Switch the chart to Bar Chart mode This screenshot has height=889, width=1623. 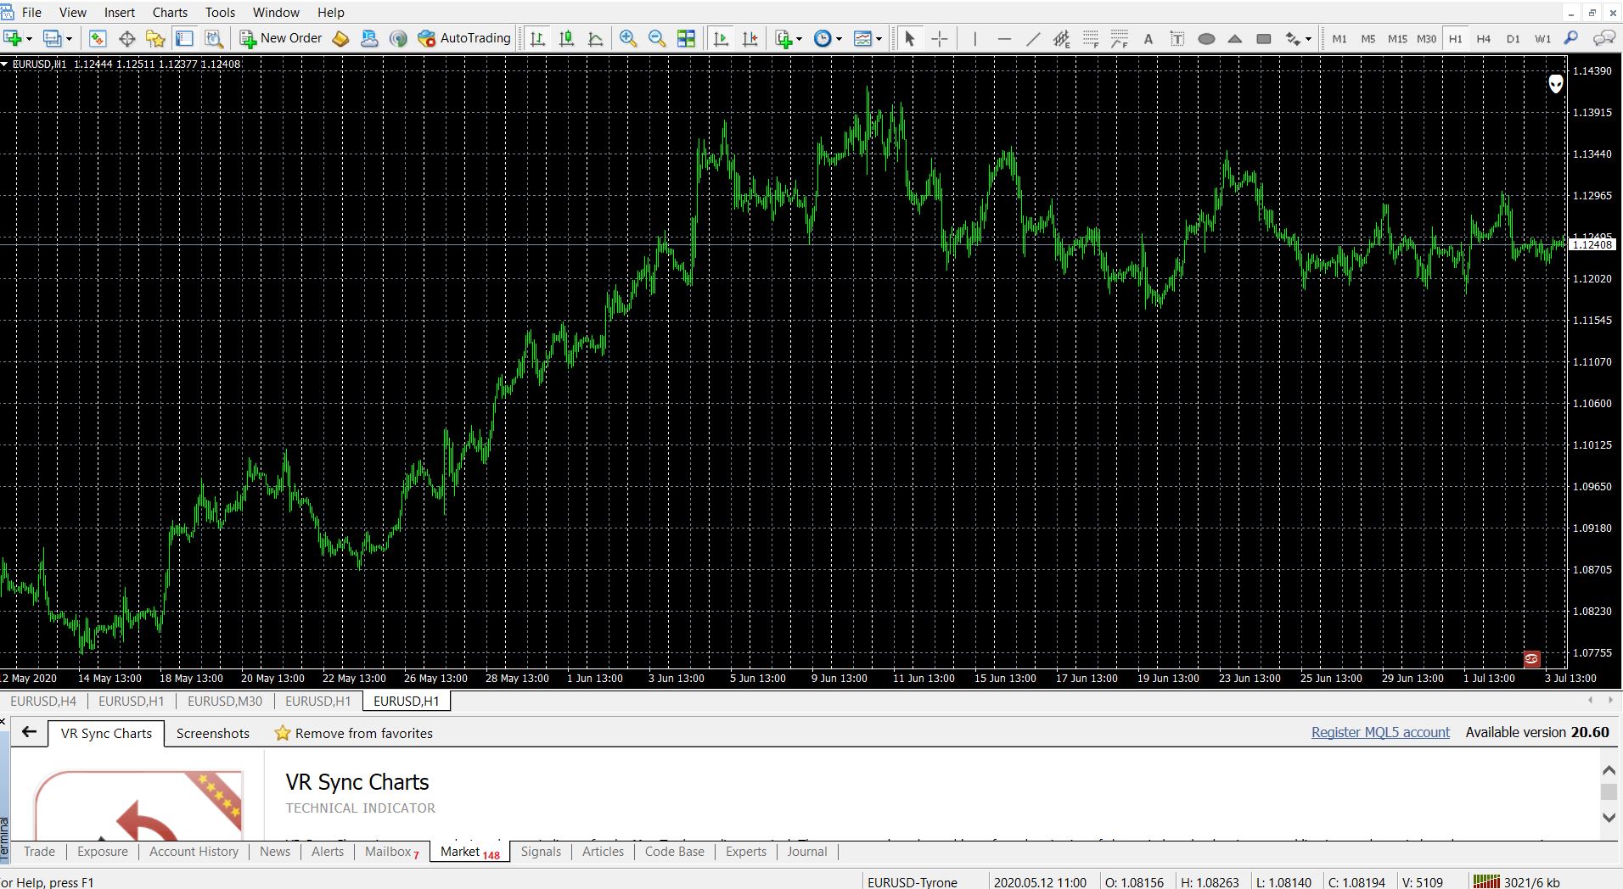[x=537, y=38]
